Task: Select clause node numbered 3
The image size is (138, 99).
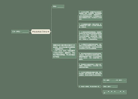Action: [x=90, y=36]
